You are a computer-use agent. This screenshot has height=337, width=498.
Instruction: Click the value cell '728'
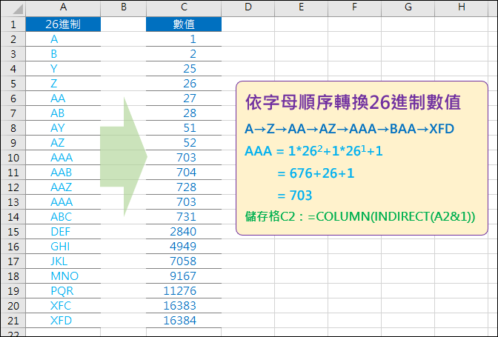point(184,187)
